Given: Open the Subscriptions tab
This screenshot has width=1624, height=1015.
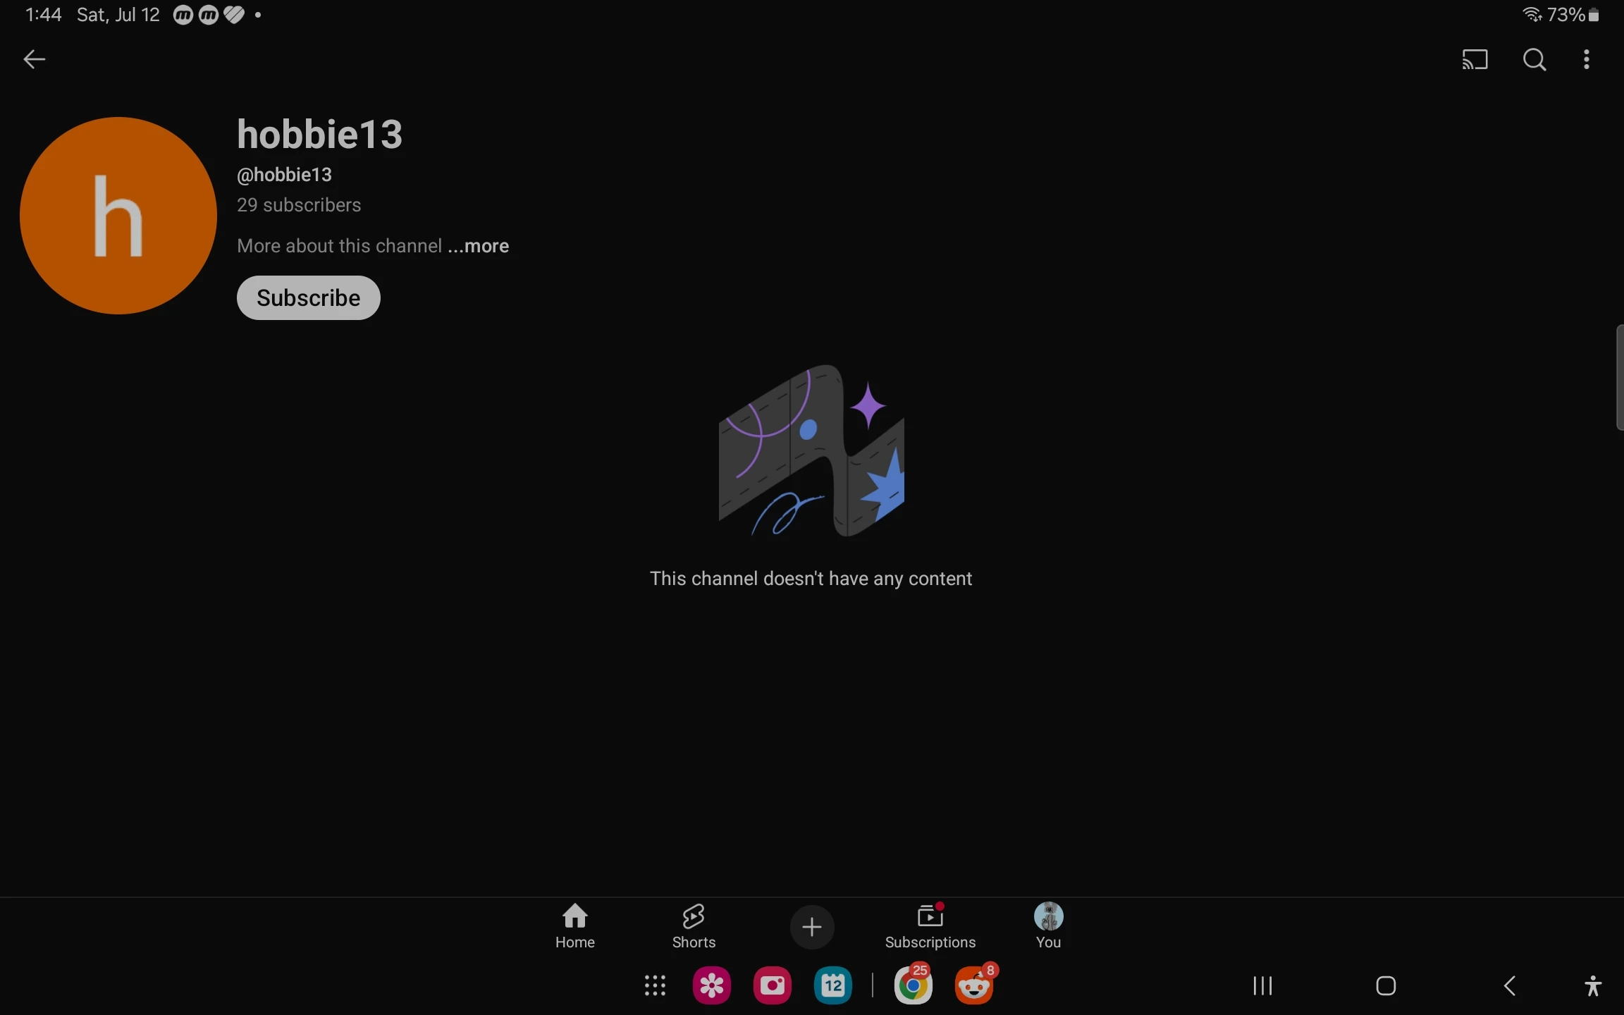Looking at the screenshot, I should (x=930, y=926).
